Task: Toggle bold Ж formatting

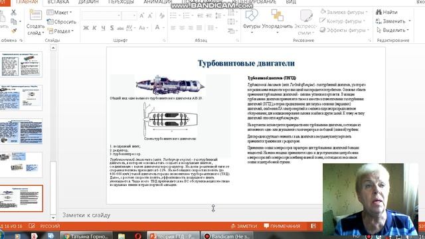Action: pyautogui.click(x=86, y=28)
